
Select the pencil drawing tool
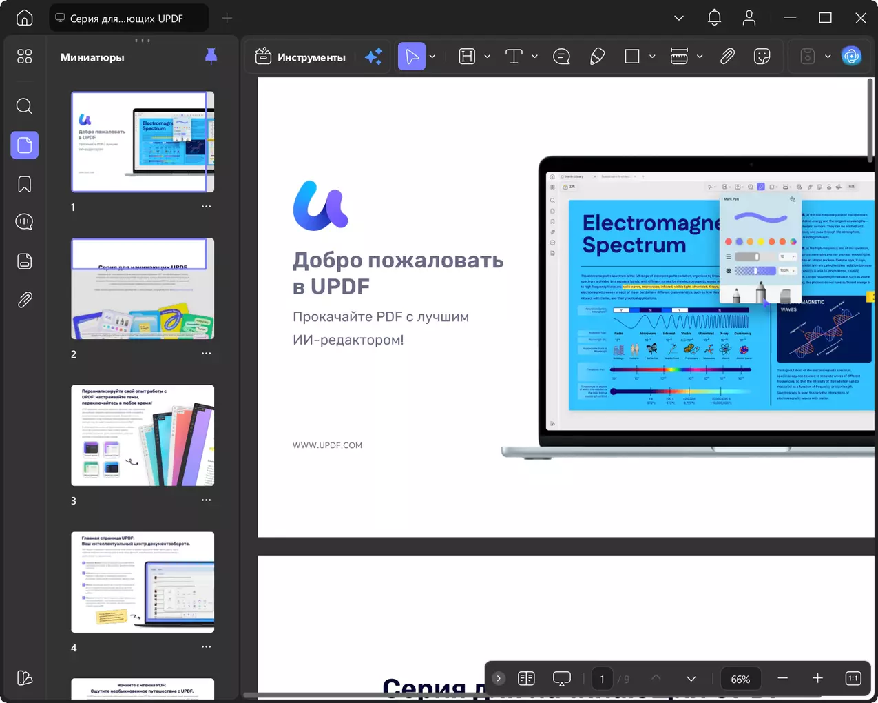click(x=597, y=57)
